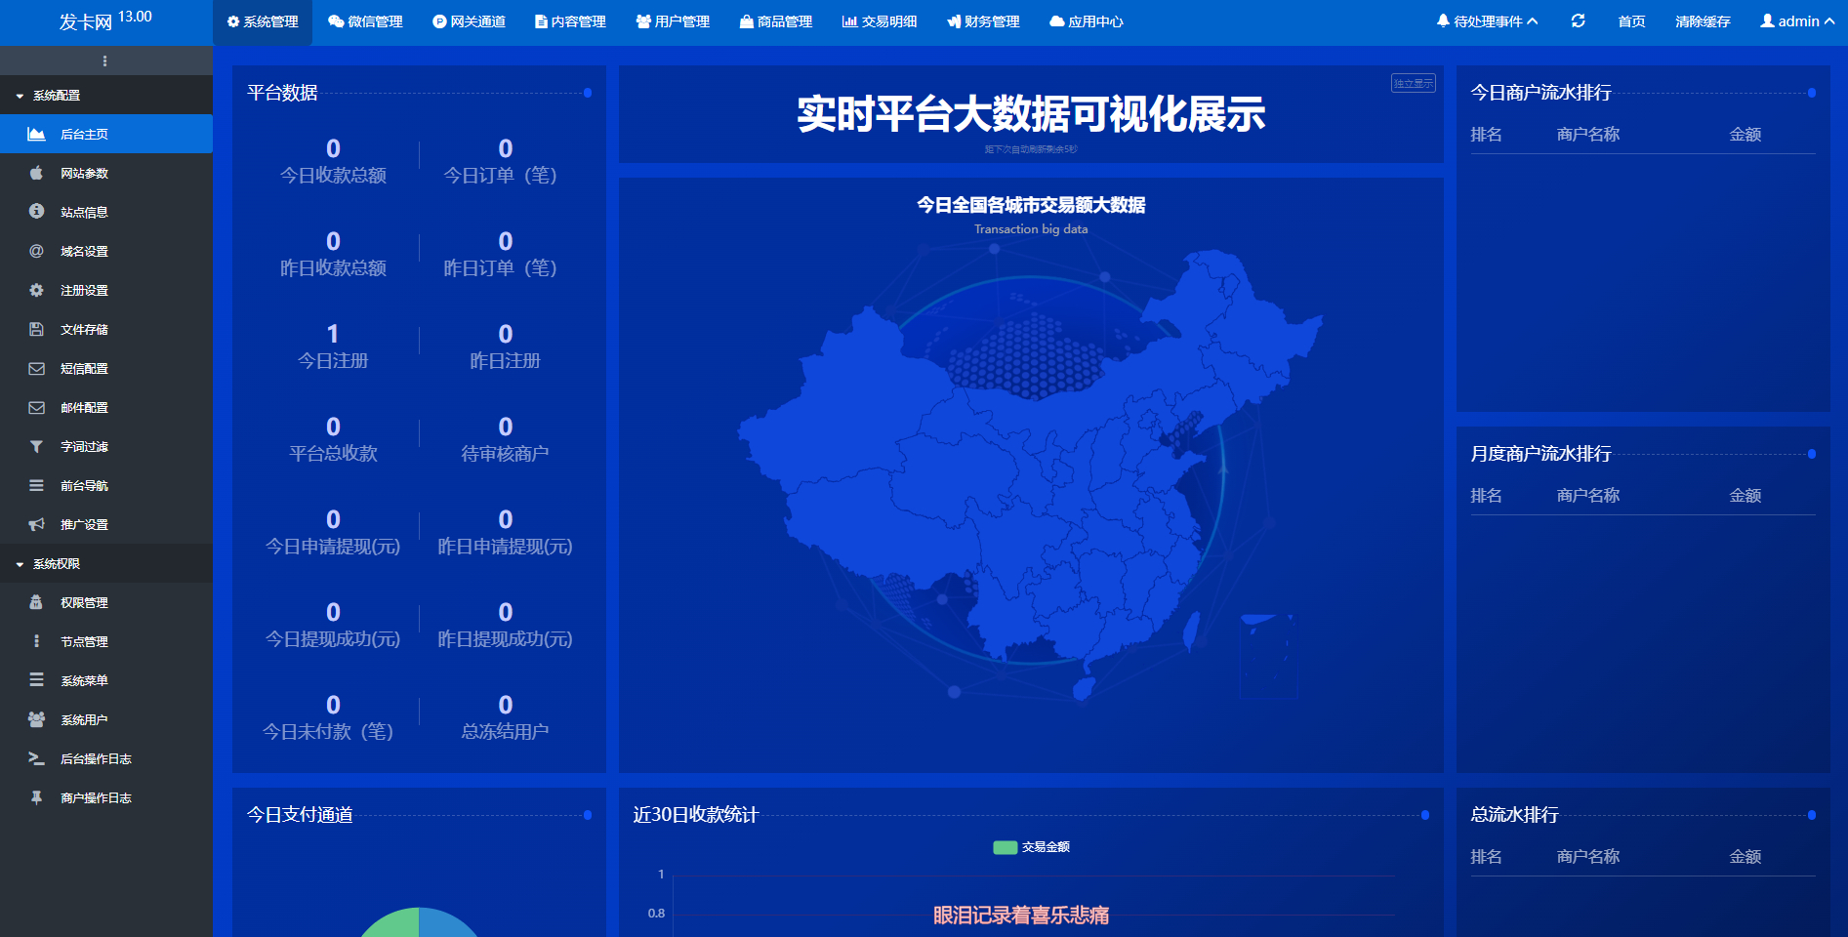The image size is (1848, 937).
Task: Click the 后台操作日志 terminal icon
Action: tap(36, 758)
